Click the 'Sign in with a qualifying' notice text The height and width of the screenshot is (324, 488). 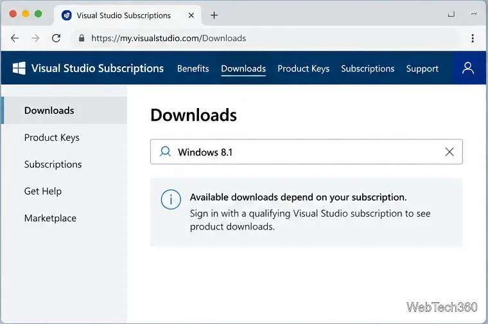pos(310,220)
